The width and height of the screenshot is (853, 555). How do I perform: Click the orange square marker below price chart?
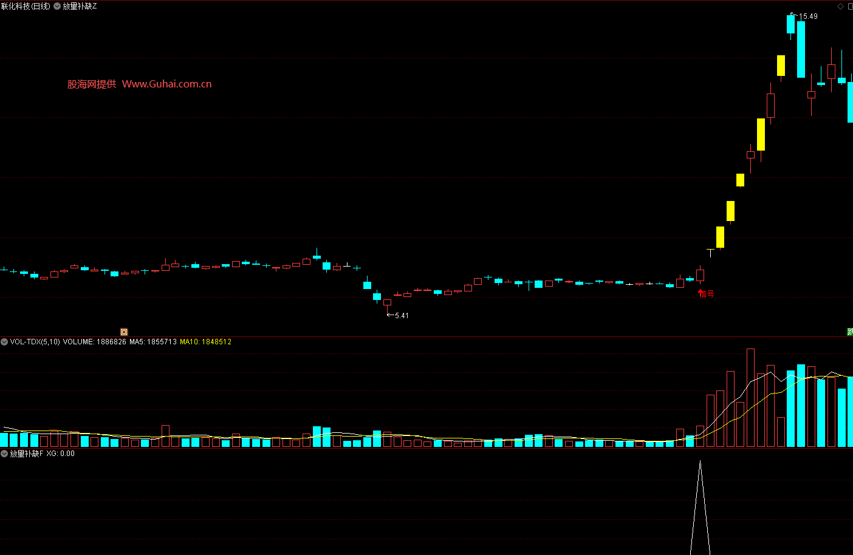(x=124, y=332)
